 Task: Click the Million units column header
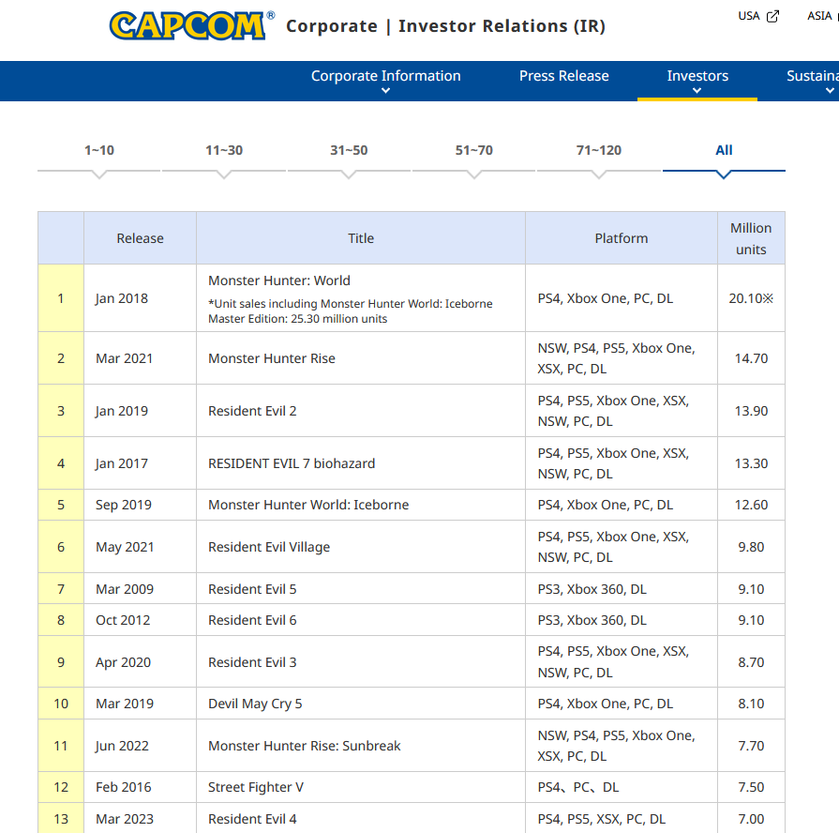coord(751,238)
